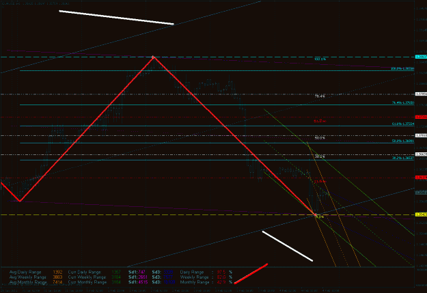Click the 100.0% Fibonacci level label

pyautogui.click(x=320, y=59)
